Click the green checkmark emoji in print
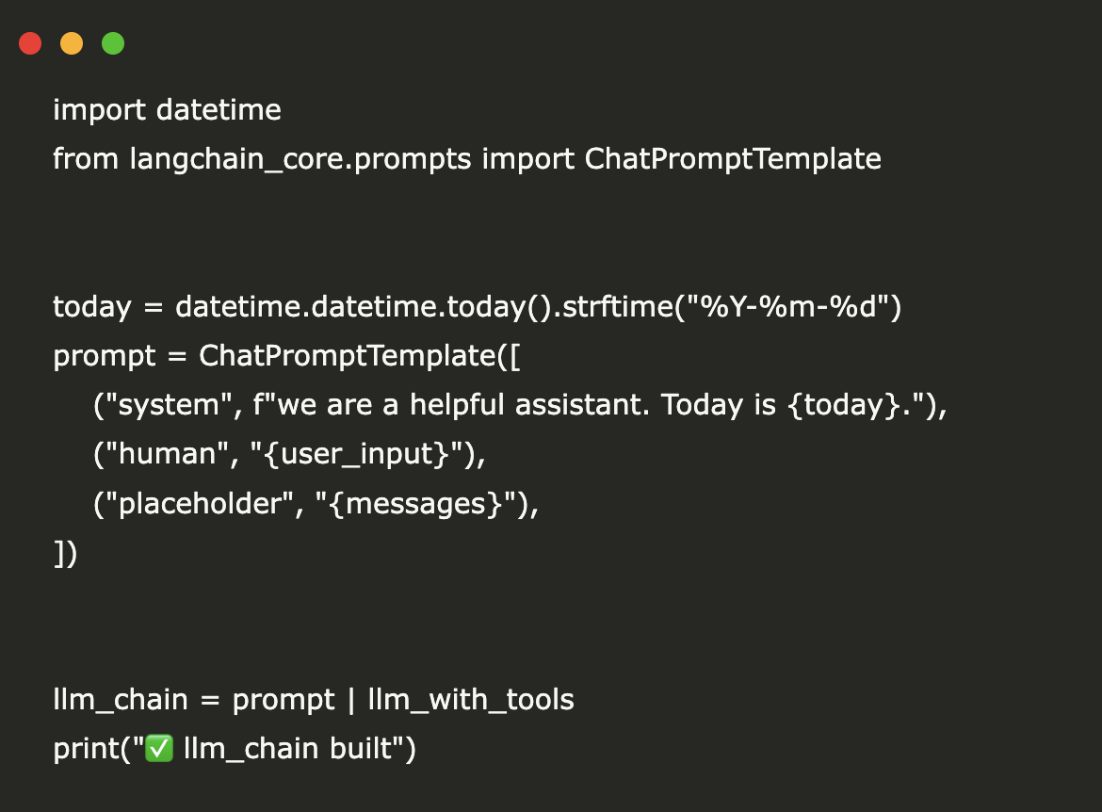1102x812 pixels. point(160,749)
